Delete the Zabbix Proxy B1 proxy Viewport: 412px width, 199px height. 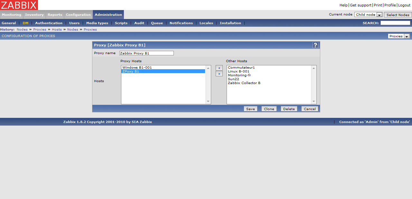click(289, 109)
